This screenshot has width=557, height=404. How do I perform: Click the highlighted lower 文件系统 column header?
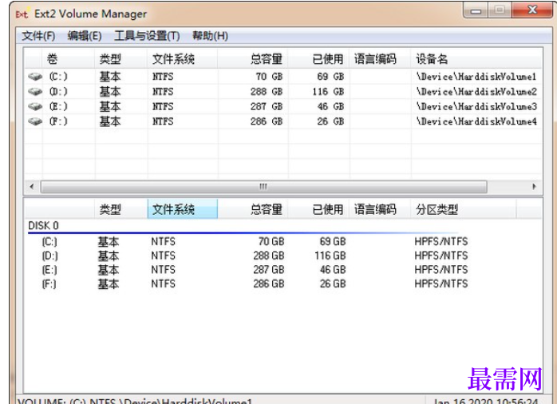182,209
